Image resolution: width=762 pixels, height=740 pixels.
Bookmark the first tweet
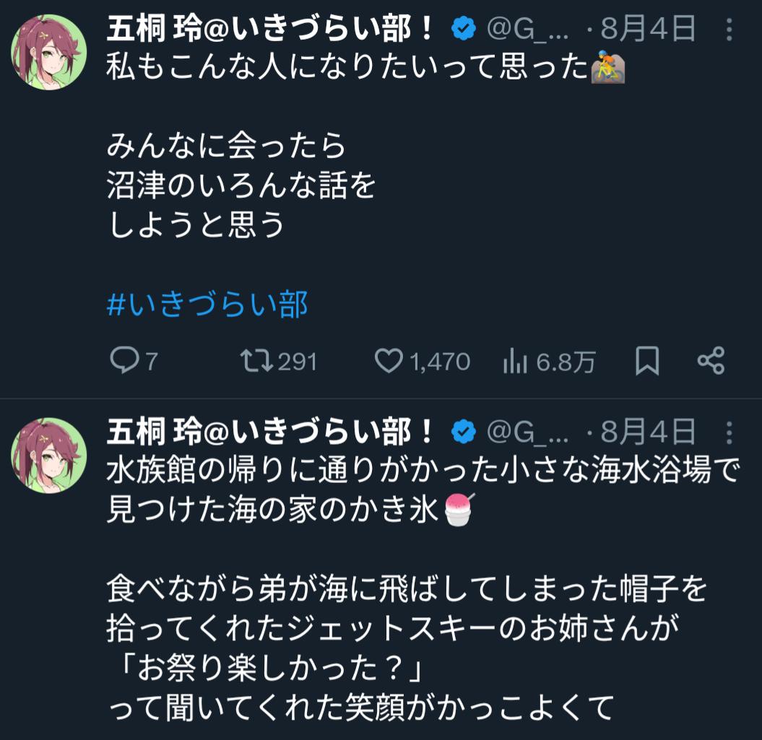coord(646,361)
